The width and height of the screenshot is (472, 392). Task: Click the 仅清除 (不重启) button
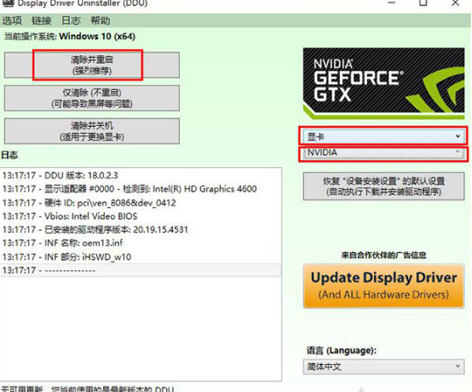coord(92,98)
